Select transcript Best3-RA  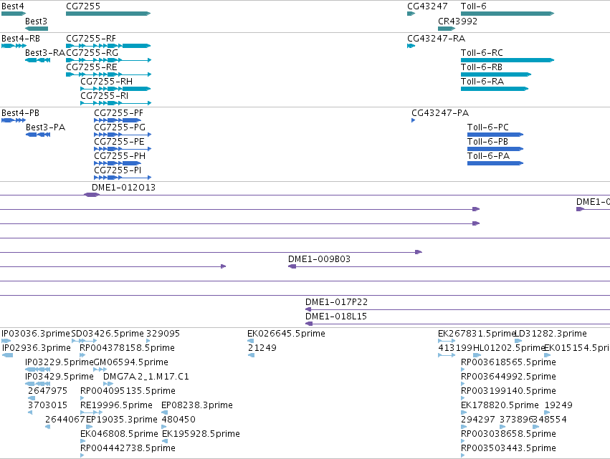[x=38, y=60]
